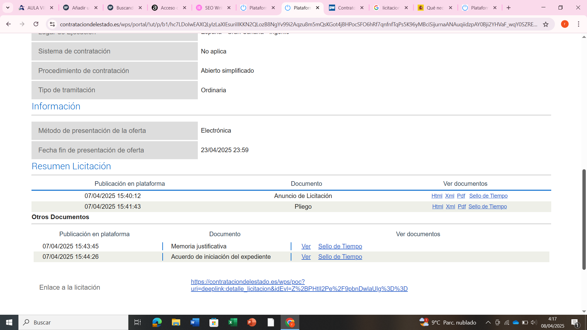Open Word from the taskbar
The height and width of the screenshot is (330, 587).
(195, 322)
